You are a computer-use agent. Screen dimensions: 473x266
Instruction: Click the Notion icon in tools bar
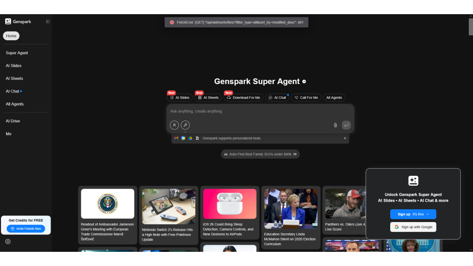pos(197,138)
